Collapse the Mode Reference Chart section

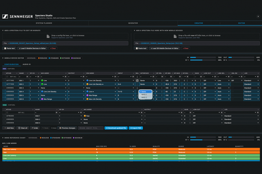tap(3, 138)
